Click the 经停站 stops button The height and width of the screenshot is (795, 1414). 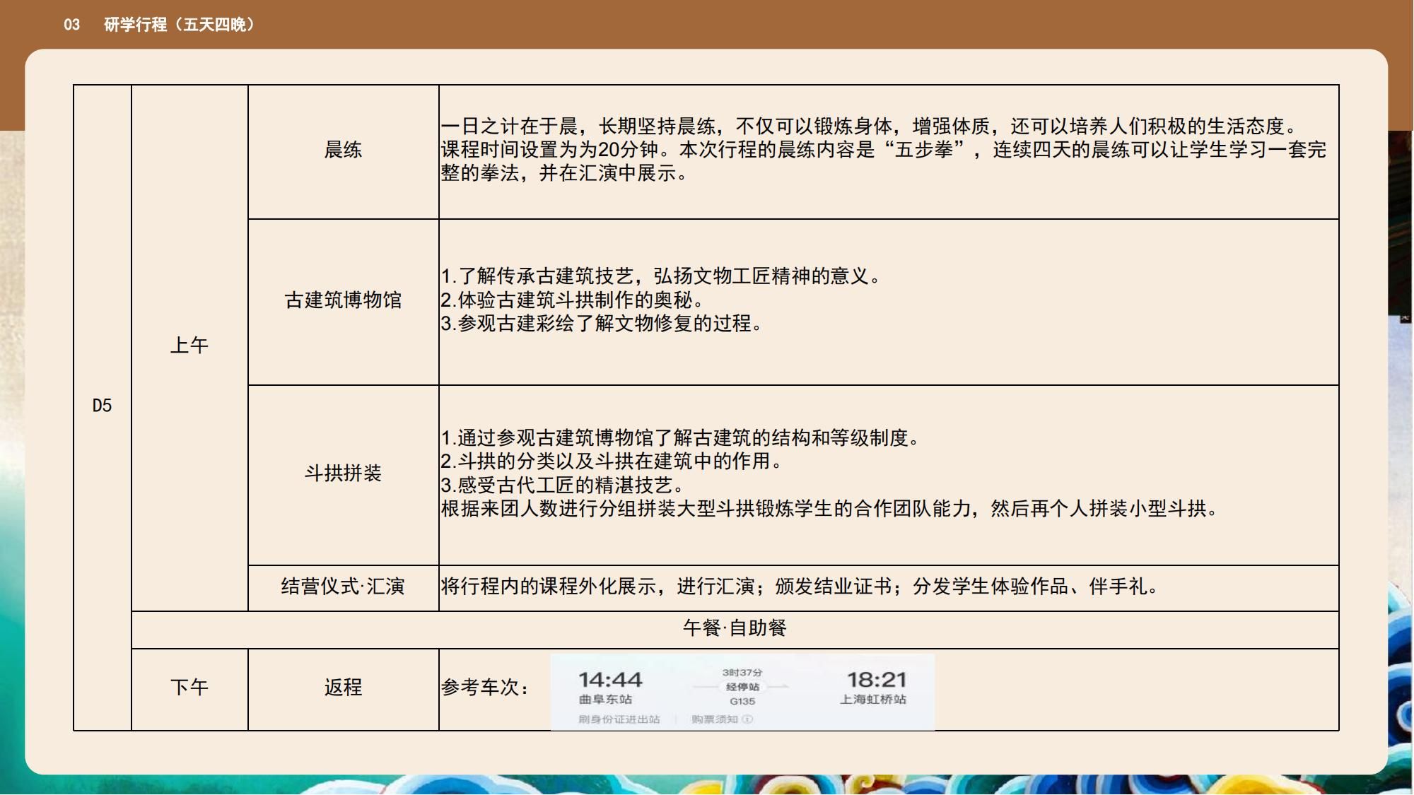[x=742, y=687]
